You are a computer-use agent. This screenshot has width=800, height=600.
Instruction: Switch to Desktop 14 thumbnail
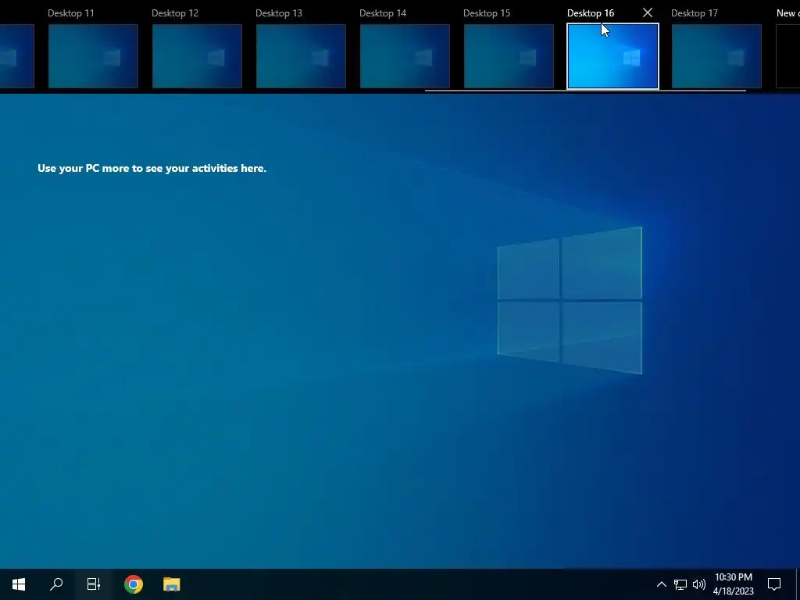405,56
